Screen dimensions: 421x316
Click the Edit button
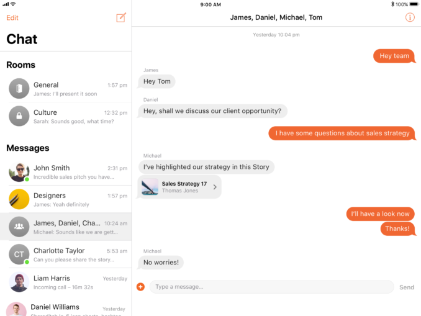(x=12, y=18)
